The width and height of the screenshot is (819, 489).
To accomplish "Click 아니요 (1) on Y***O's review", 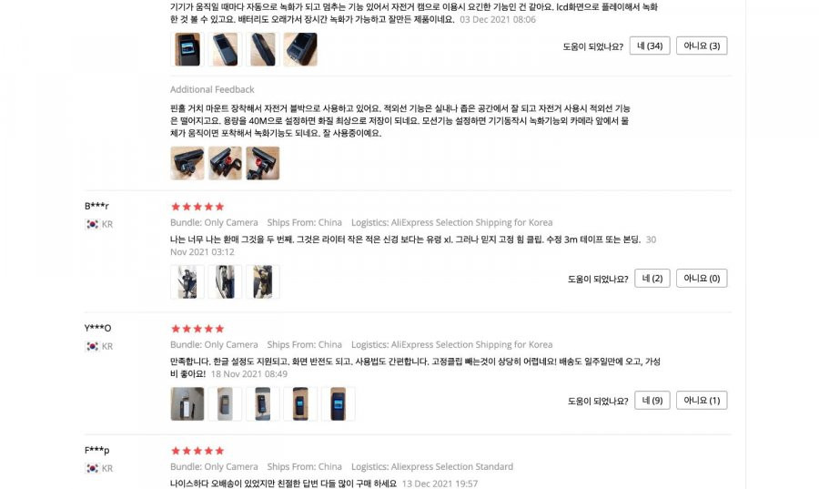I will coord(702,401).
